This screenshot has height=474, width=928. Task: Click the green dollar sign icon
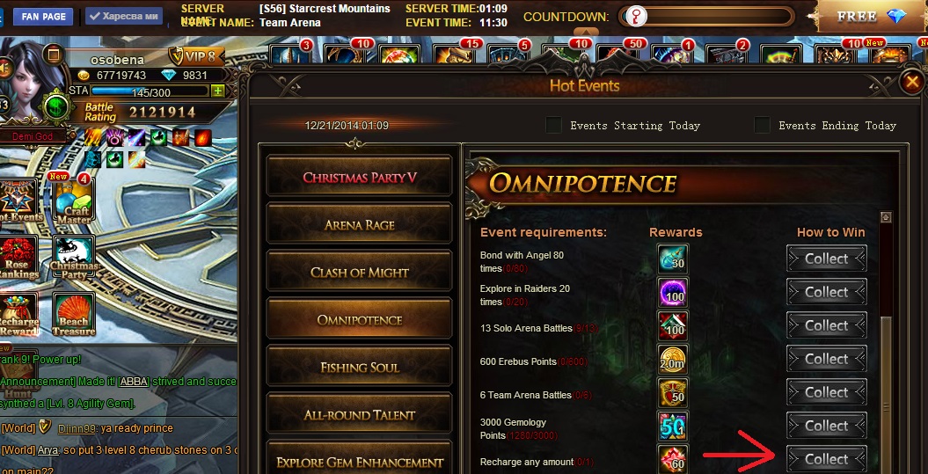click(57, 106)
